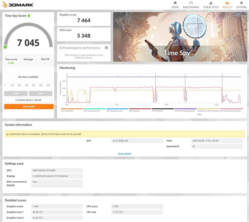Click the green Your score value 7 045
Viewport: 249px width, 222px height.
(x=11, y=63)
